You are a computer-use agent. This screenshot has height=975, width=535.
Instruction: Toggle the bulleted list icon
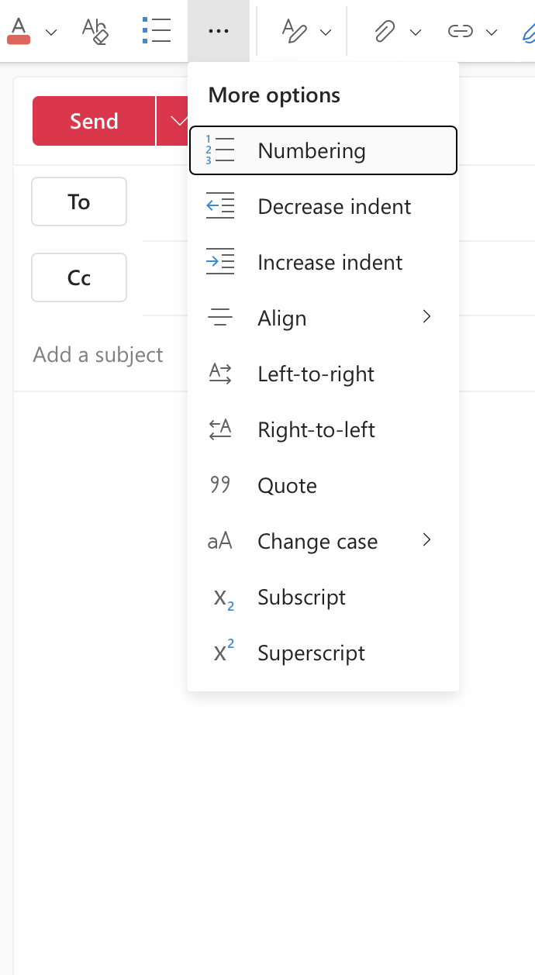pyautogui.click(x=157, y=31)
